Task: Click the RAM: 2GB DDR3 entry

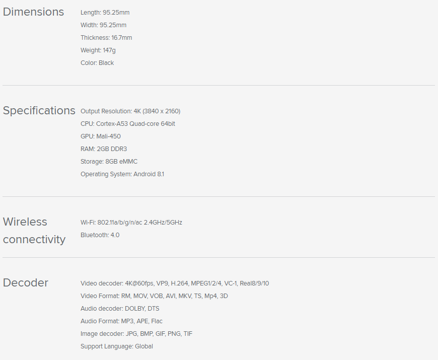Action: click(104, 149)
